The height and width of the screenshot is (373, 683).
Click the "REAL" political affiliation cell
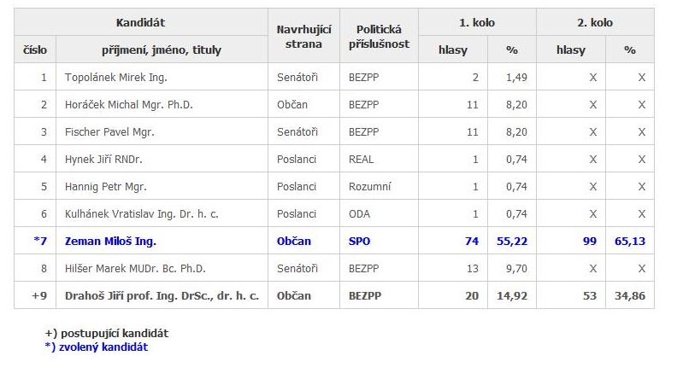click(x=362, y=160)
